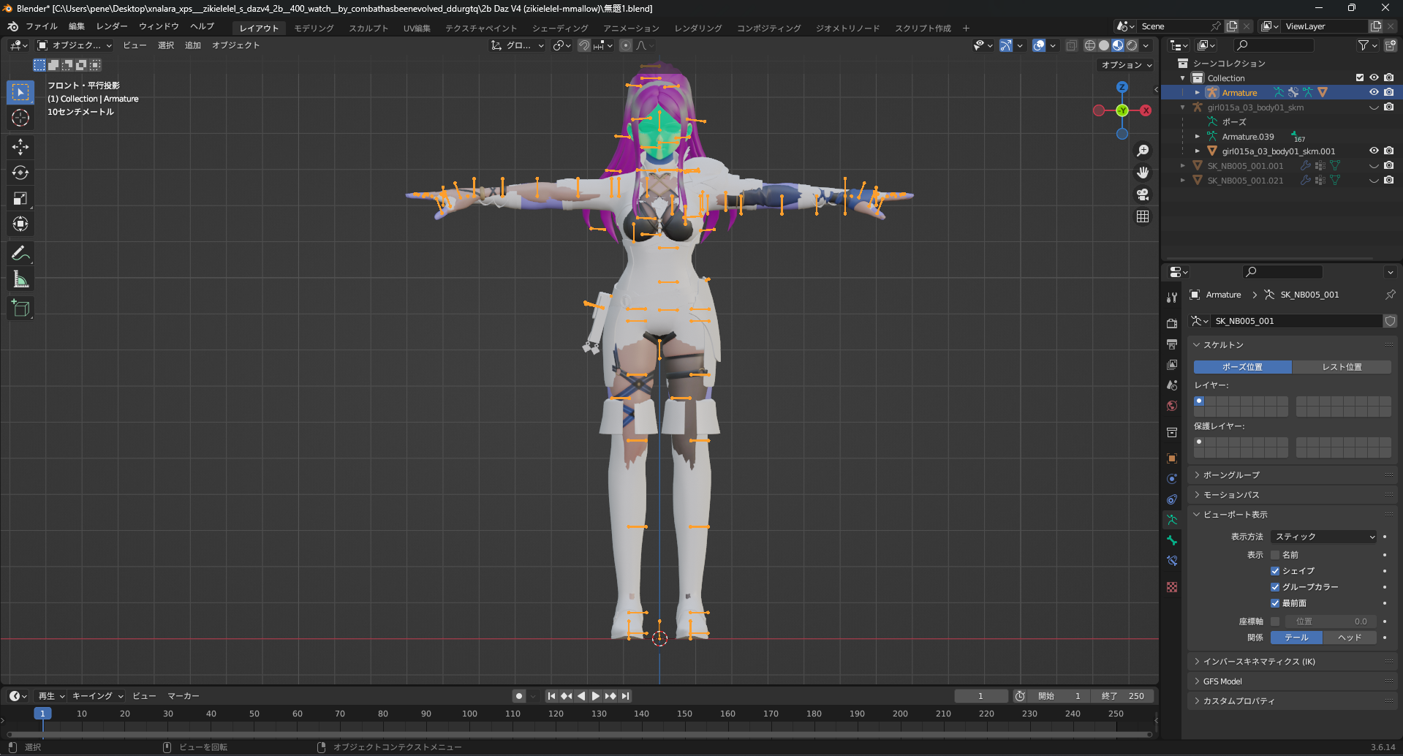Toggle the auto keying record button
This screenshot has width=1403, height=756.
pos(518,696)
